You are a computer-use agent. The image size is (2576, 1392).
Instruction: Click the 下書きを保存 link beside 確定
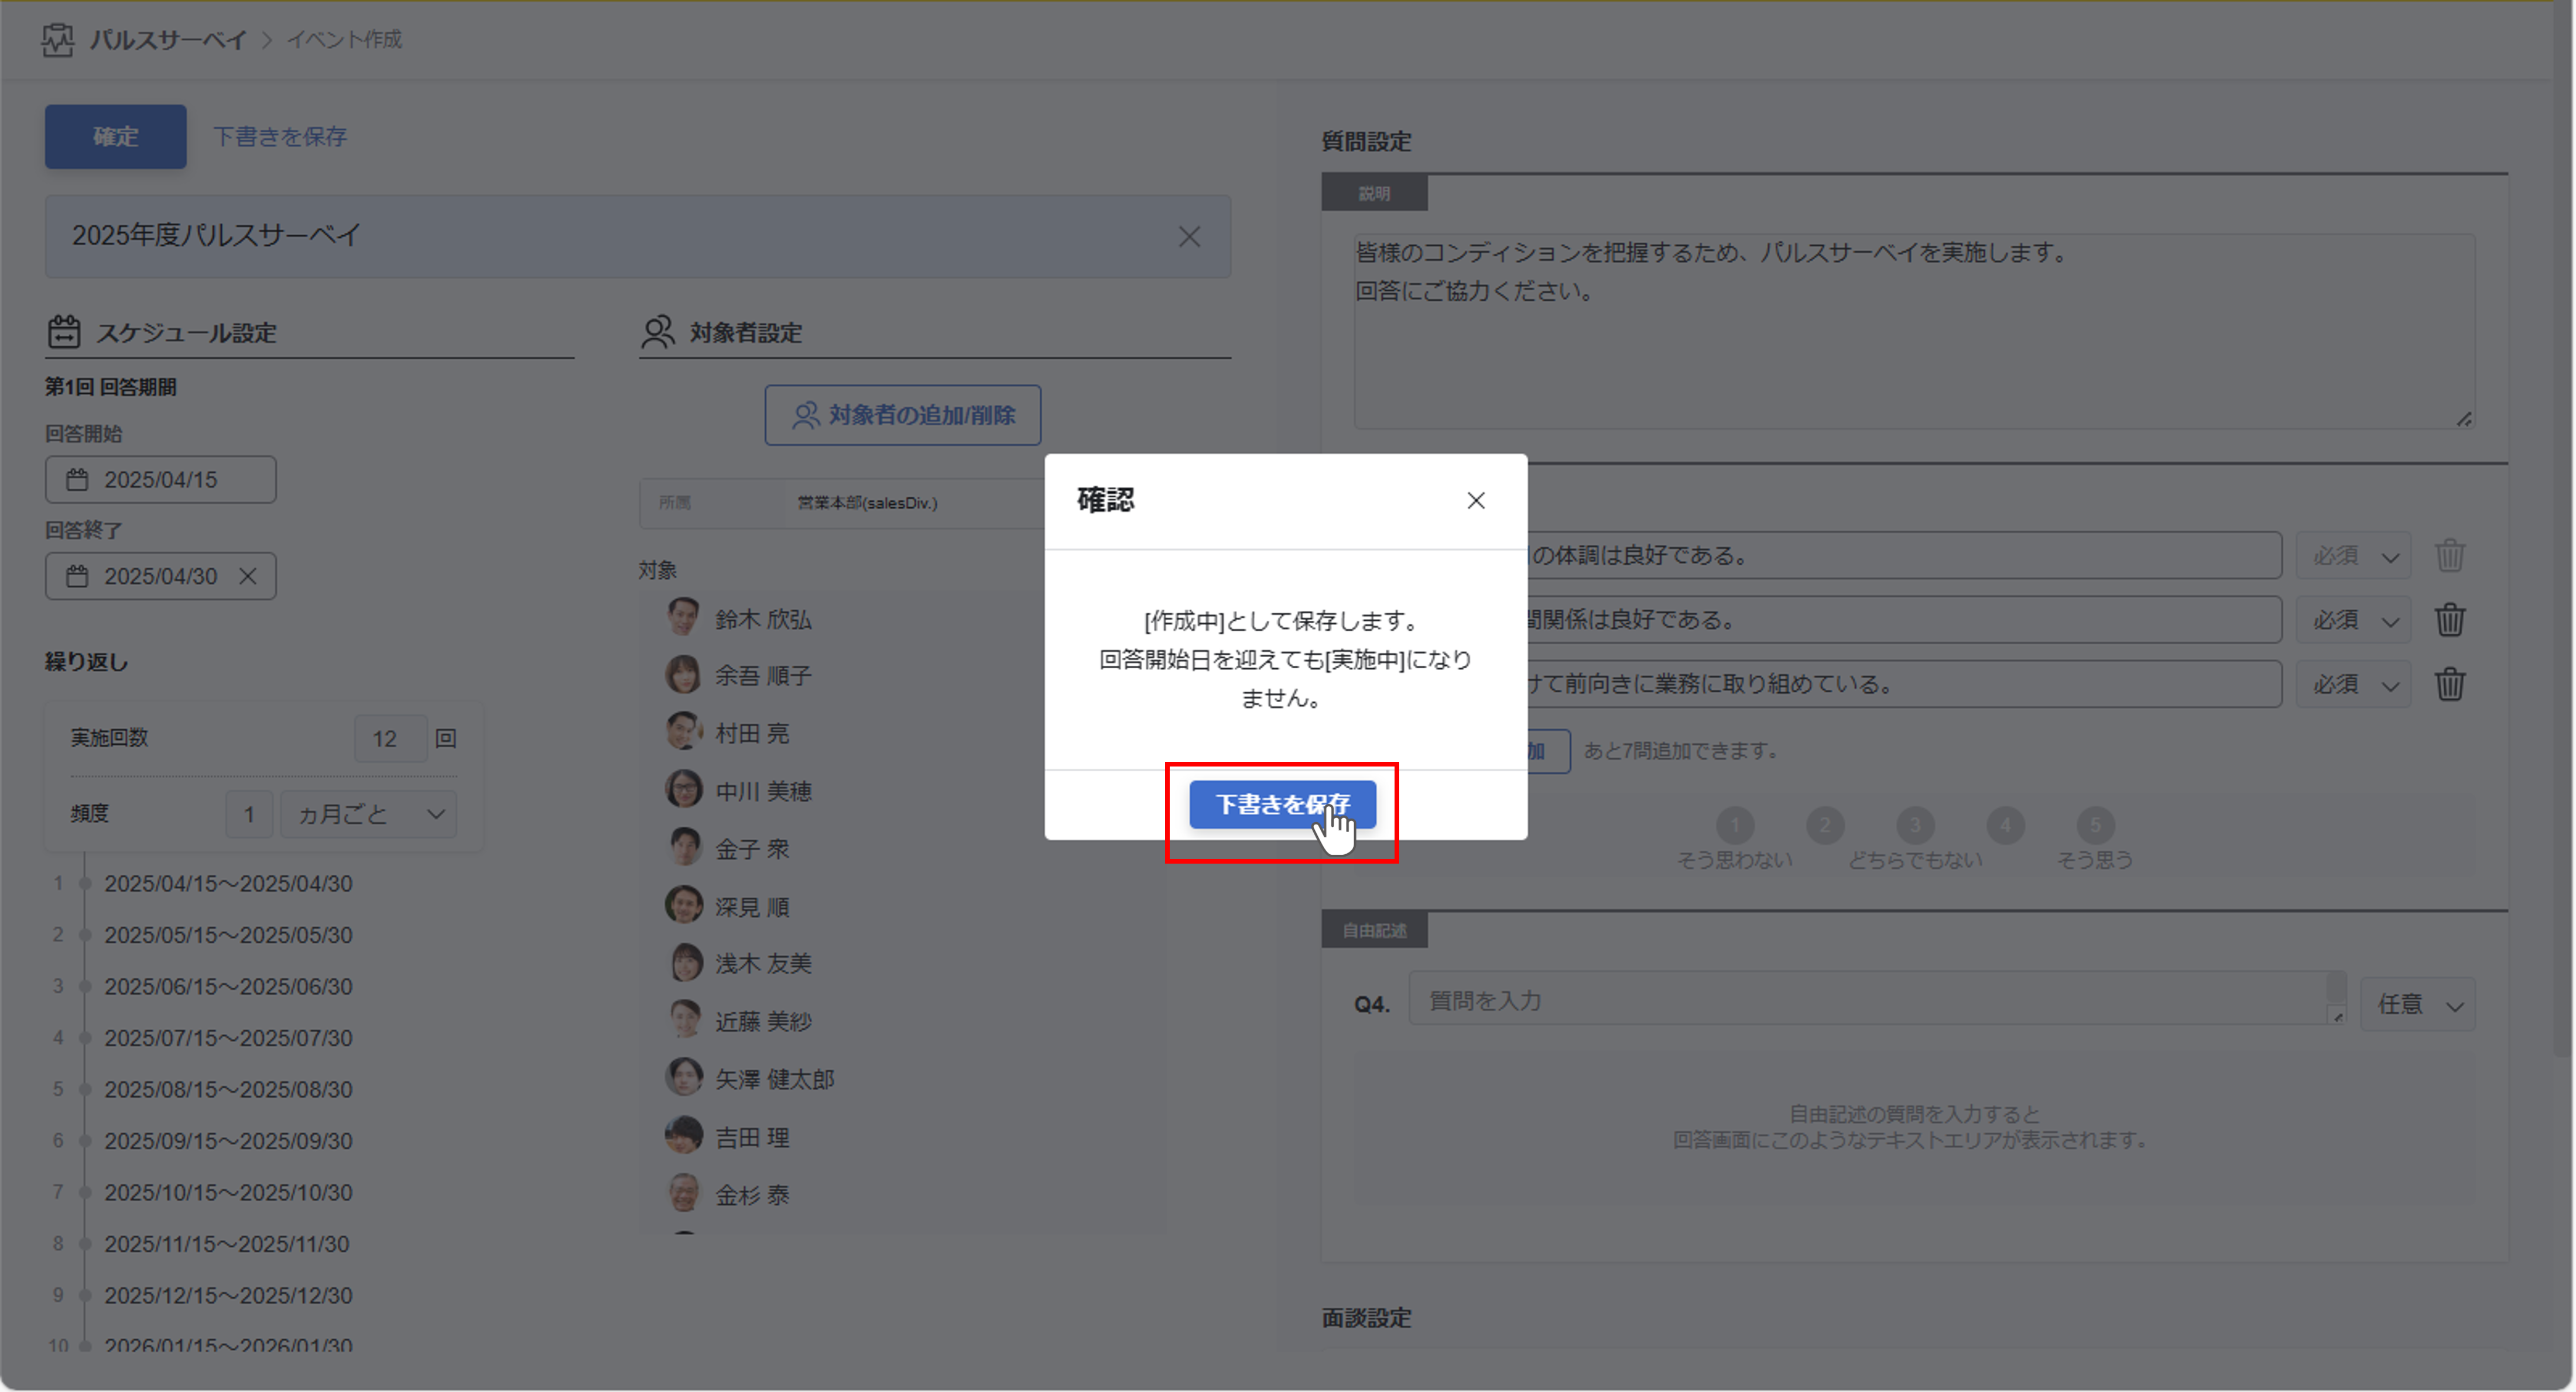click(x=280, y=136)
